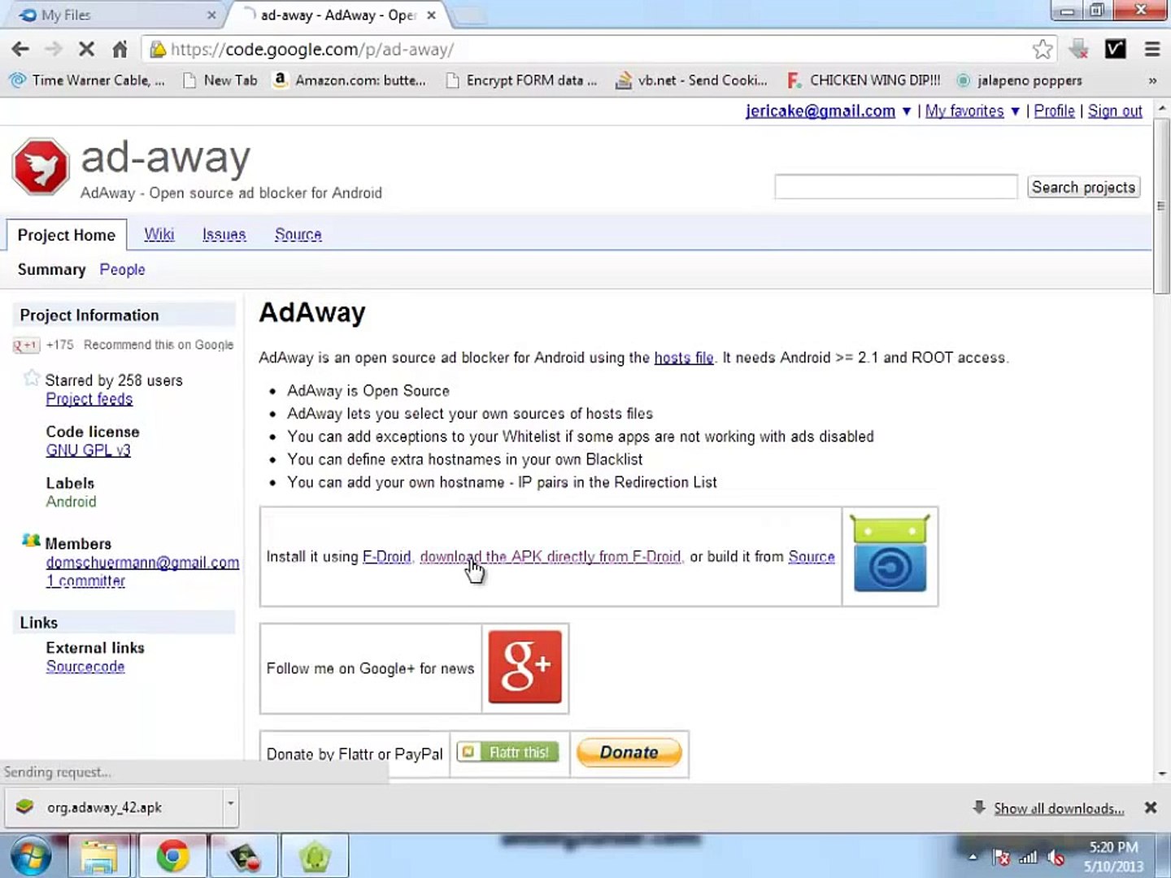This screenshot has height=878, width=1171.
Task: Open the Issues tab
Action: tap(224, 234)
